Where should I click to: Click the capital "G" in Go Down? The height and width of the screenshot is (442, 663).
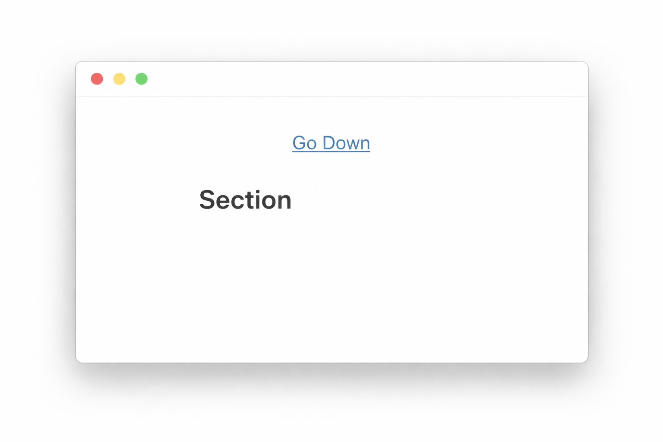coord(299,143)
